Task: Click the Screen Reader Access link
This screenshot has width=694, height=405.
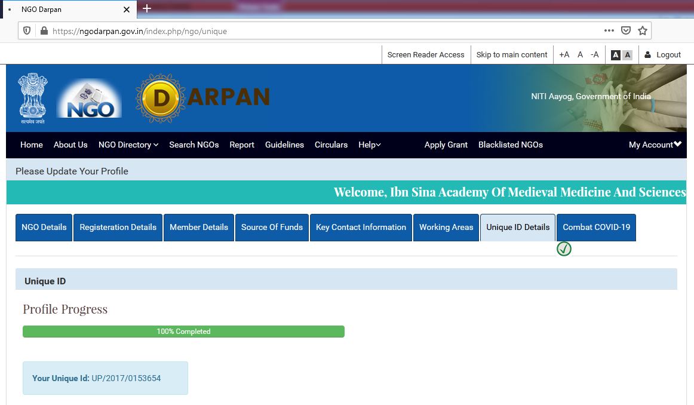Action: pos(426,54)
